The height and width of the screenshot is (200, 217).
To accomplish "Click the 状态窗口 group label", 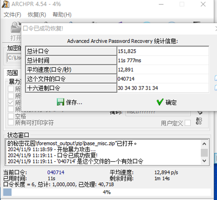I will 18,135.
